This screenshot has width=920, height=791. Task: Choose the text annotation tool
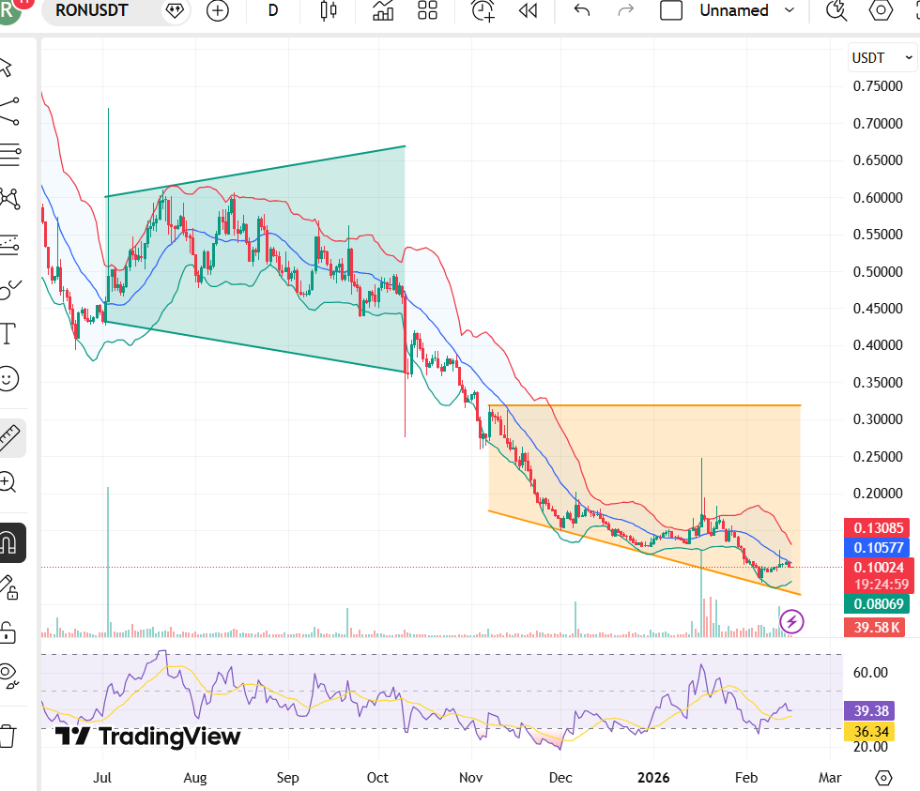tap(8, 333)
